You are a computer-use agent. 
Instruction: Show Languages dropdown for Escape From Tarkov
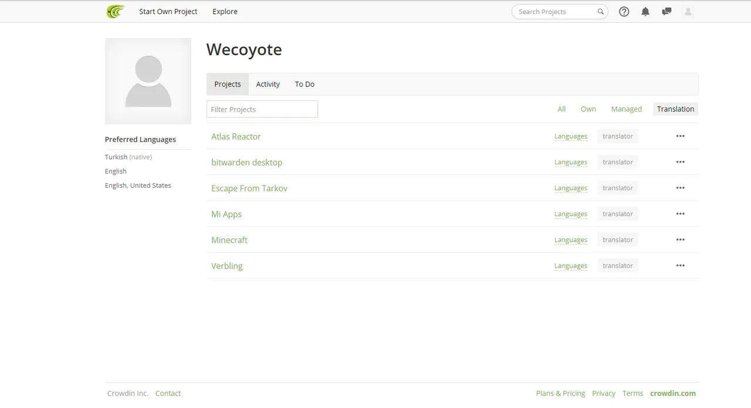pyautogui.click(x=571, y=188)
